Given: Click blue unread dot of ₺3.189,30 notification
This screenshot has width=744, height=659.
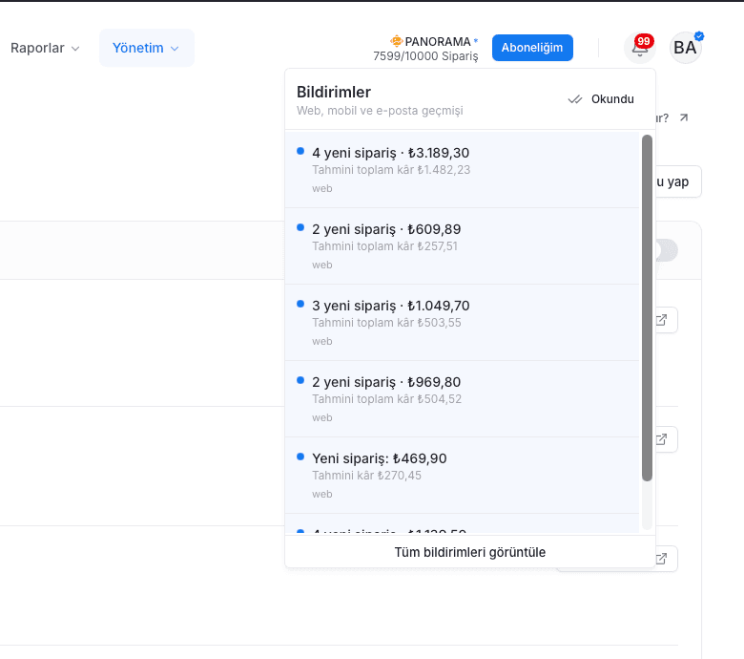Looking at the screenshot, I should 300,151.
